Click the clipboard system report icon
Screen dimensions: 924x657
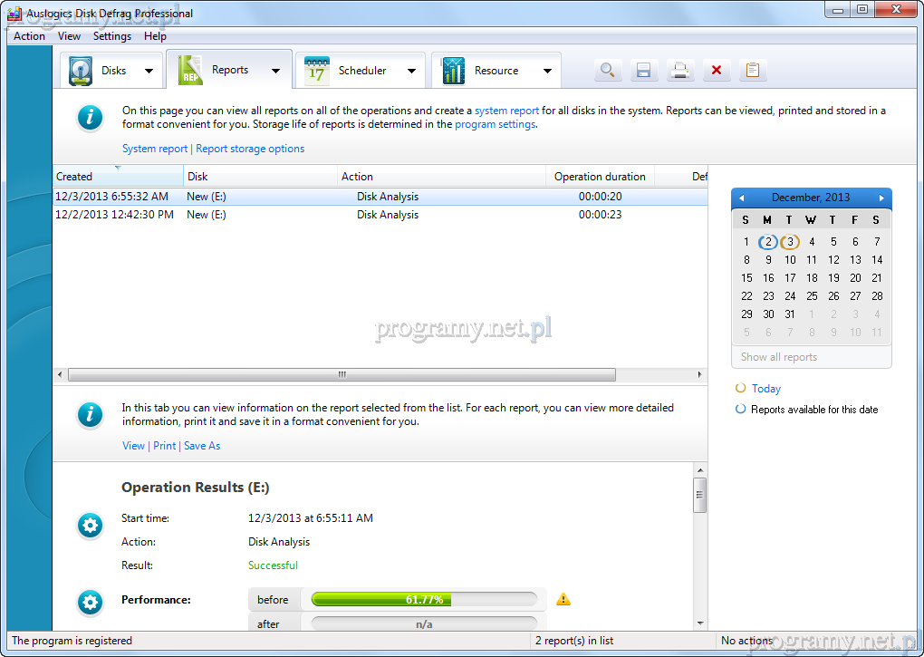pyautogui.click(x=752, y=71)
